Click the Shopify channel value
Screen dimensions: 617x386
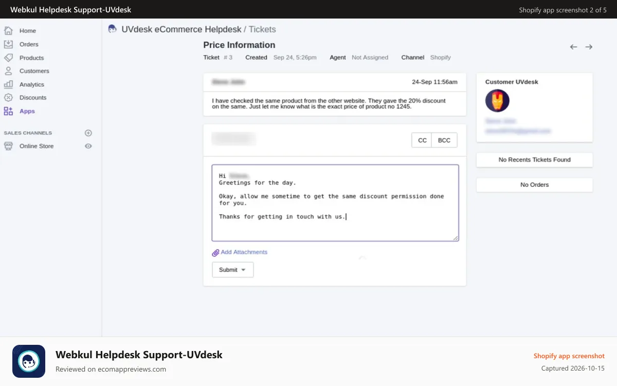pos(441,57)
